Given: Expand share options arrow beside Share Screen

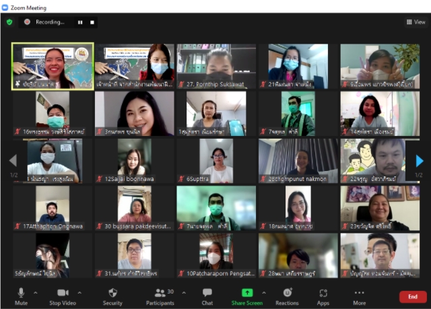Looking at the screenshot, I should [x=263, y=293].
